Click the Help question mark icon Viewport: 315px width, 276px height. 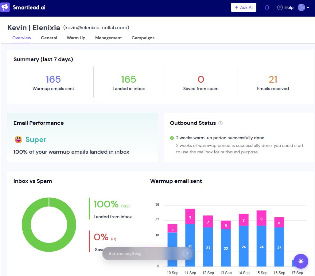point(280,7)
